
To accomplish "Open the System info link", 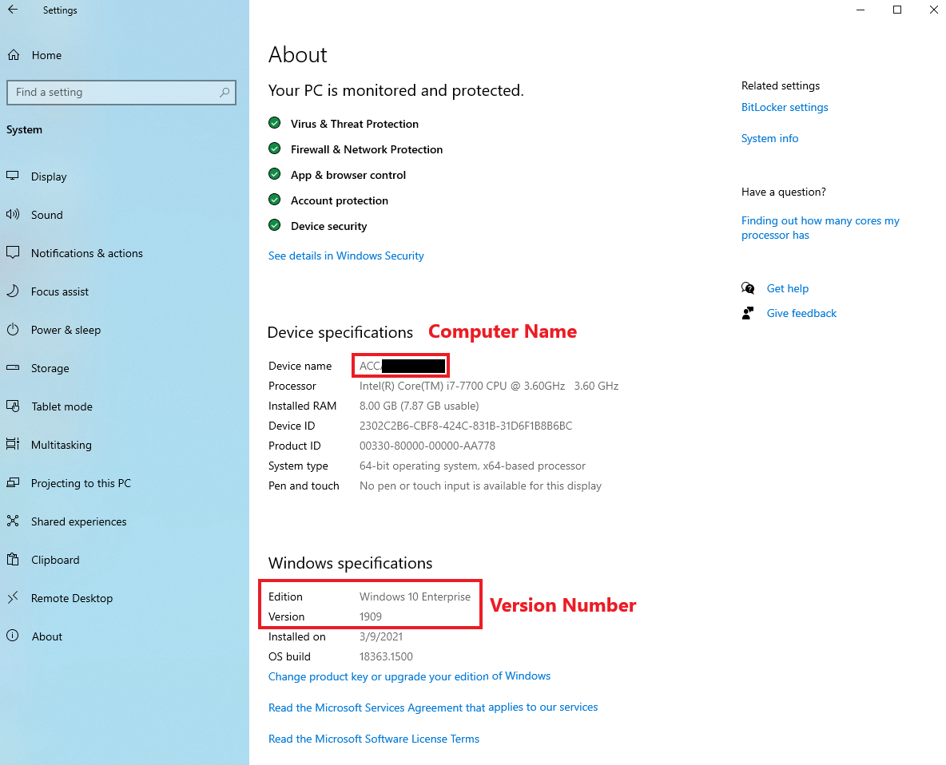I will (x=769, y=138).
